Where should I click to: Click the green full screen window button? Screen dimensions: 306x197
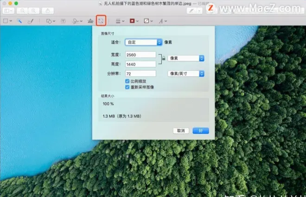click(x=16, y=3)
